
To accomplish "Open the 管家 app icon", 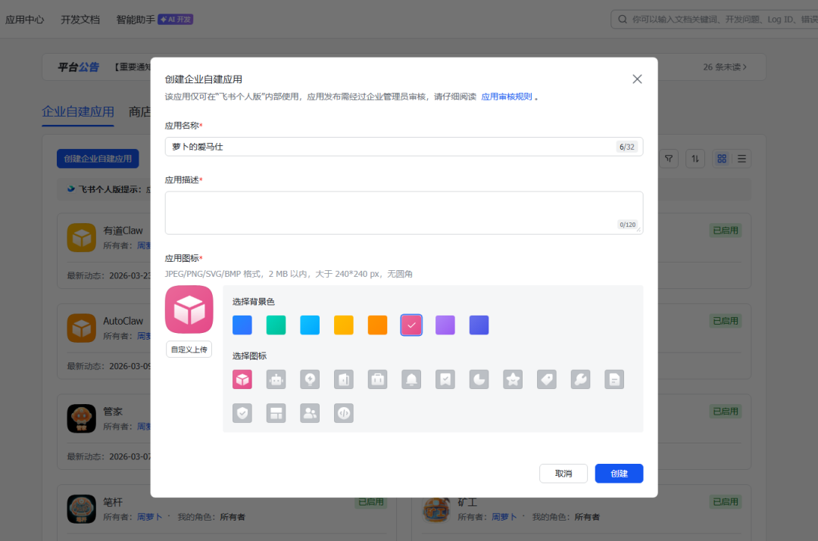I will pos(81,418).
